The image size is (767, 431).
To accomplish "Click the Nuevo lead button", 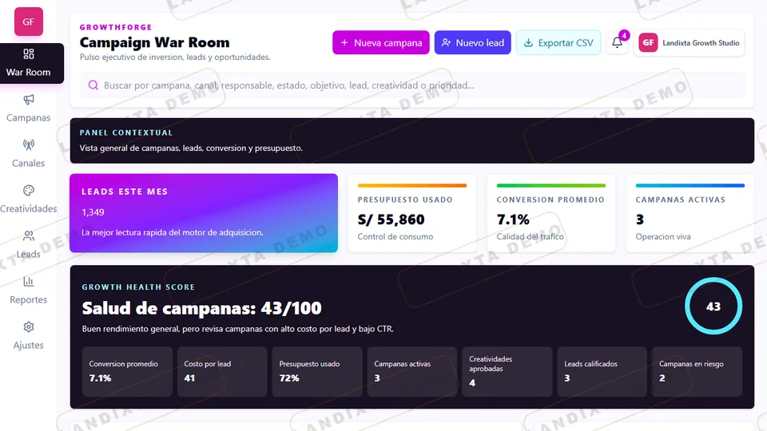I will pos(472,42).
